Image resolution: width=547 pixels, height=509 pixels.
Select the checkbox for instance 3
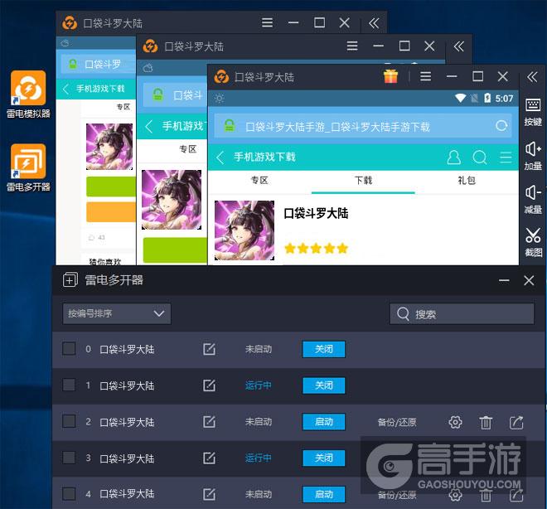(x=69, y=458)
